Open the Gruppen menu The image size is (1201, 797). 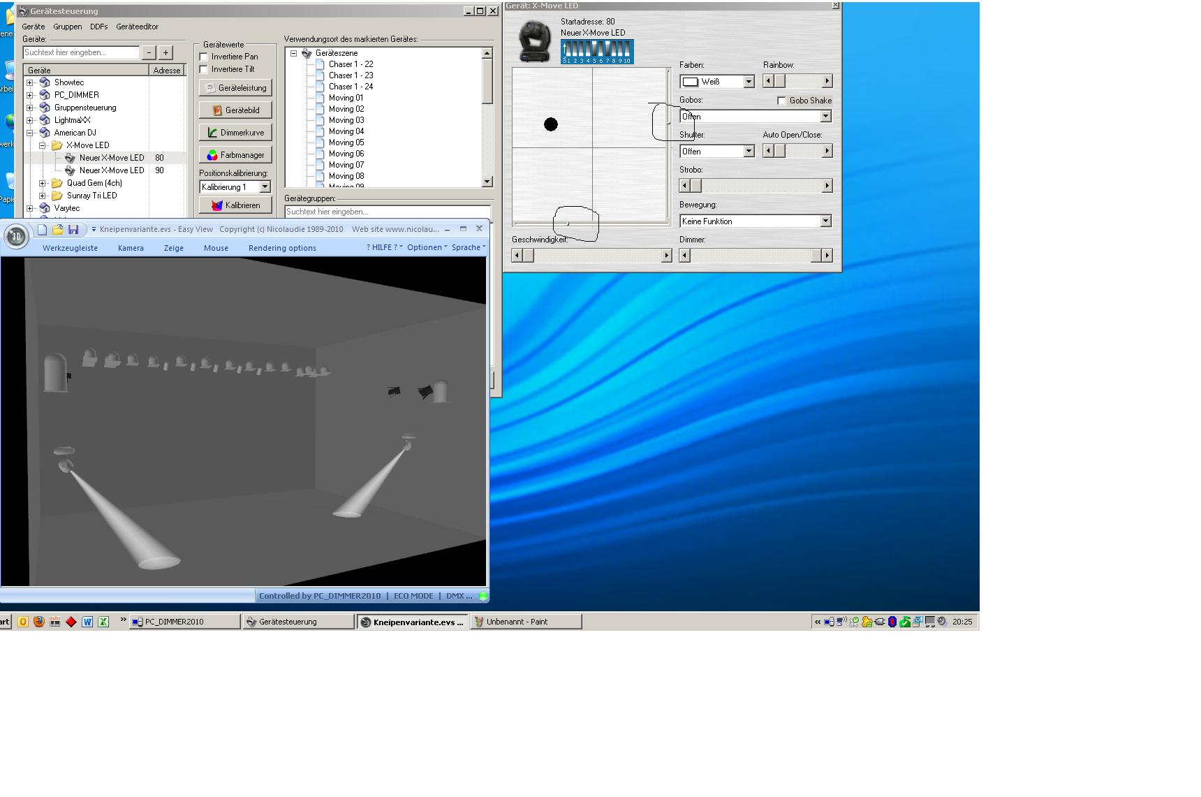point(67,27)
